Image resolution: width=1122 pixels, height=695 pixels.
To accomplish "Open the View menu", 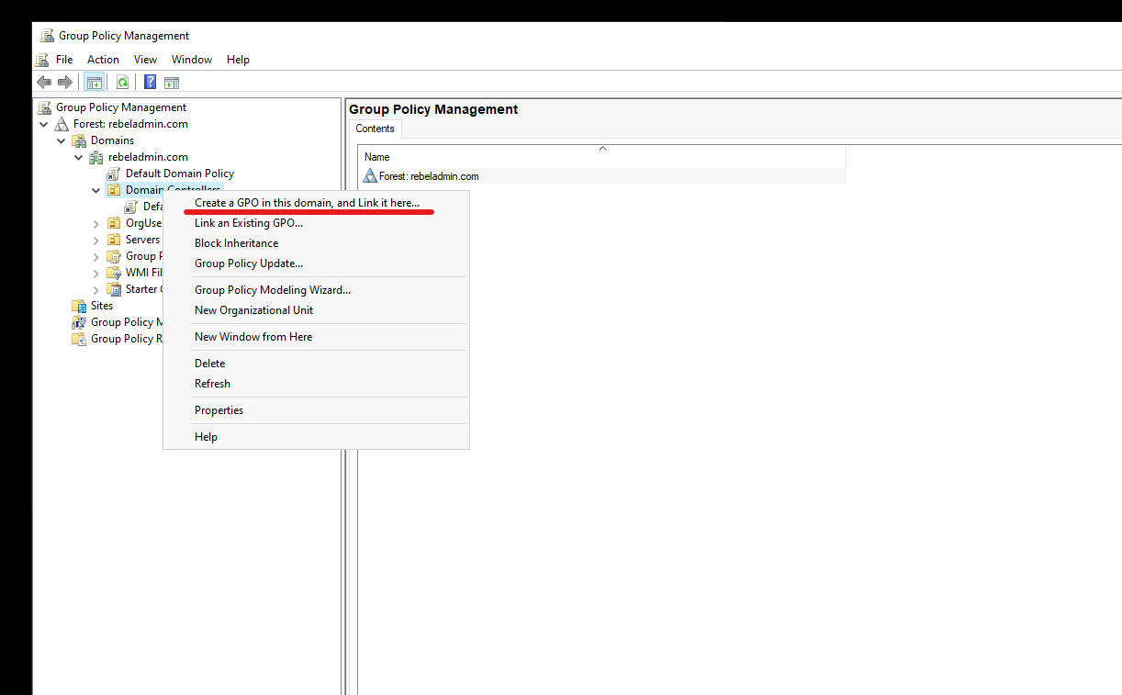I will (145, 60).
